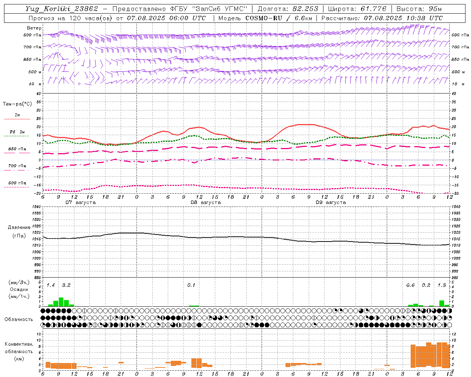471x377 pixels.
Task: Click the date label '07 августа'
Action: pos(81,202)
